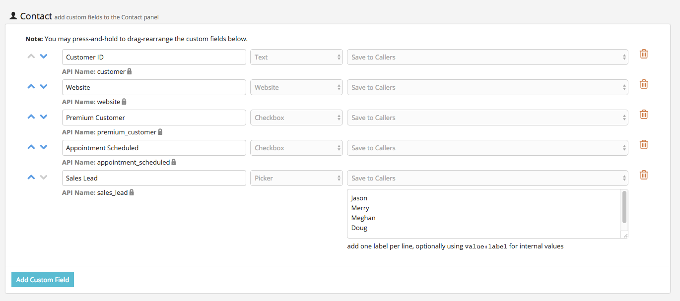Move Website field up
This screenshot has width=680, height=301.
coord(31,87)
